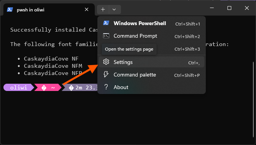The height and width of the screenshot is (145, 256).
Task: Open the Settings menu entry
Action: [151, 62]
